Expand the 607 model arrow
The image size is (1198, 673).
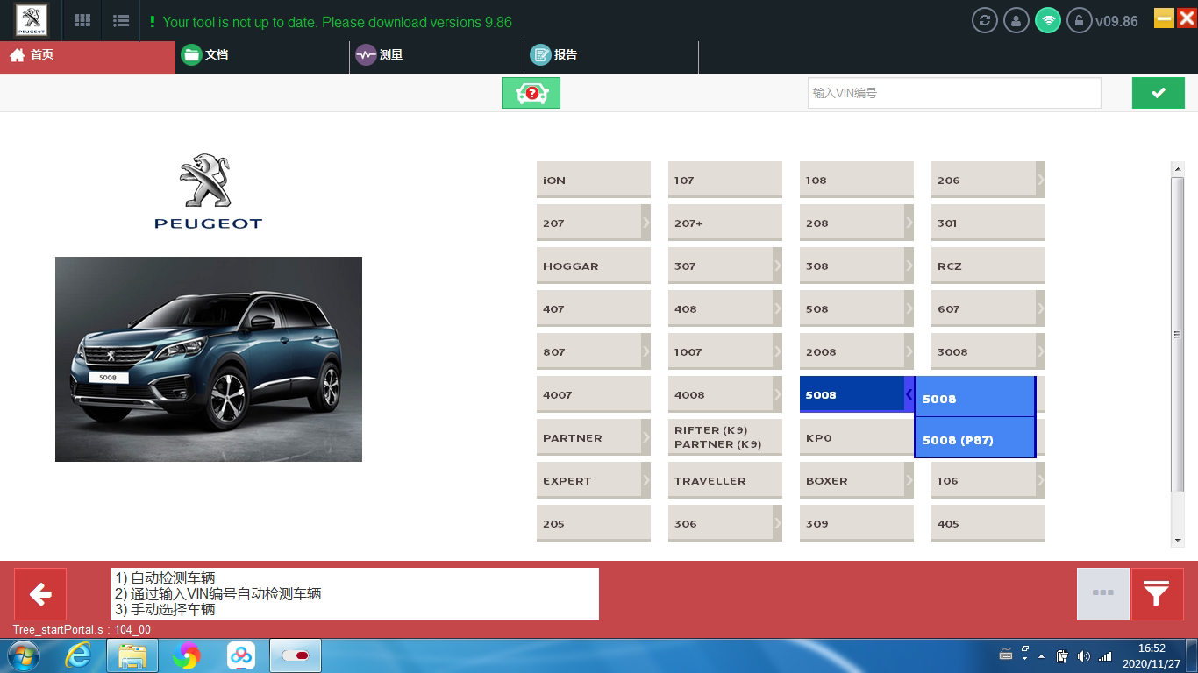click(1040, 308)
